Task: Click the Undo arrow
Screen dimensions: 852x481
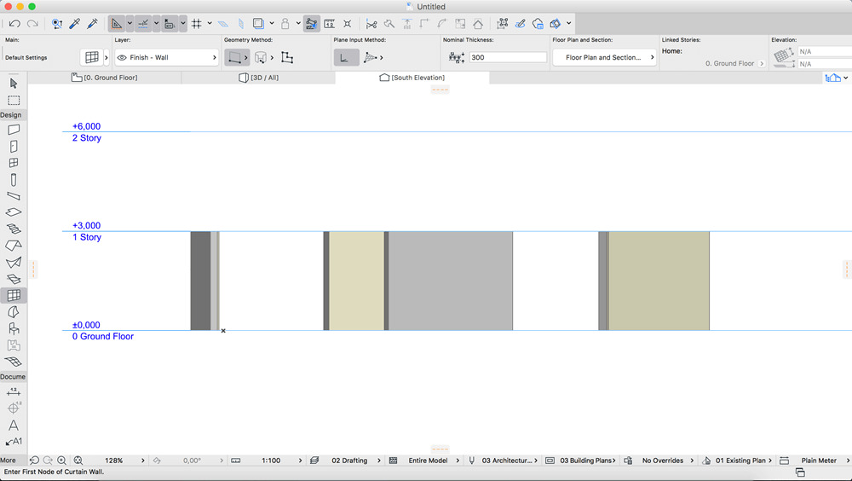Action: click(x=14, y=24)
